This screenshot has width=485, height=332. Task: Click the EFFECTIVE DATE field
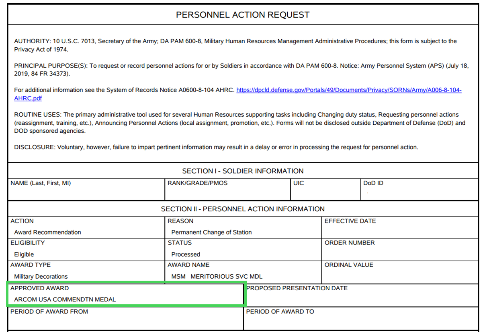pos(400,227)
